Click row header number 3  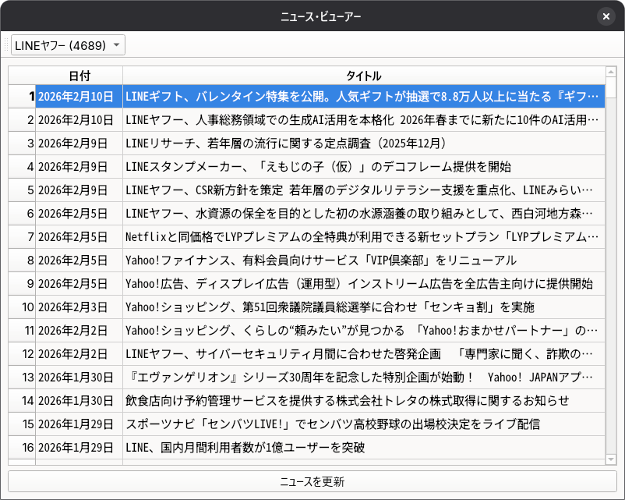point(22,144)
